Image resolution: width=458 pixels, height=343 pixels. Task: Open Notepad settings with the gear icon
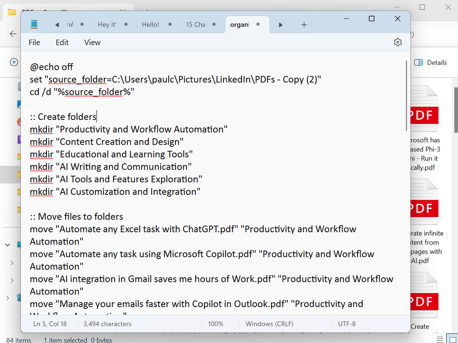398,42
